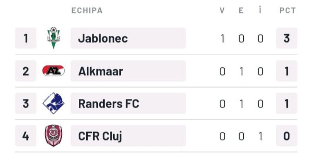Click the PCT points column header
Viewport: 312px width, 153px height.
[287, 10]
